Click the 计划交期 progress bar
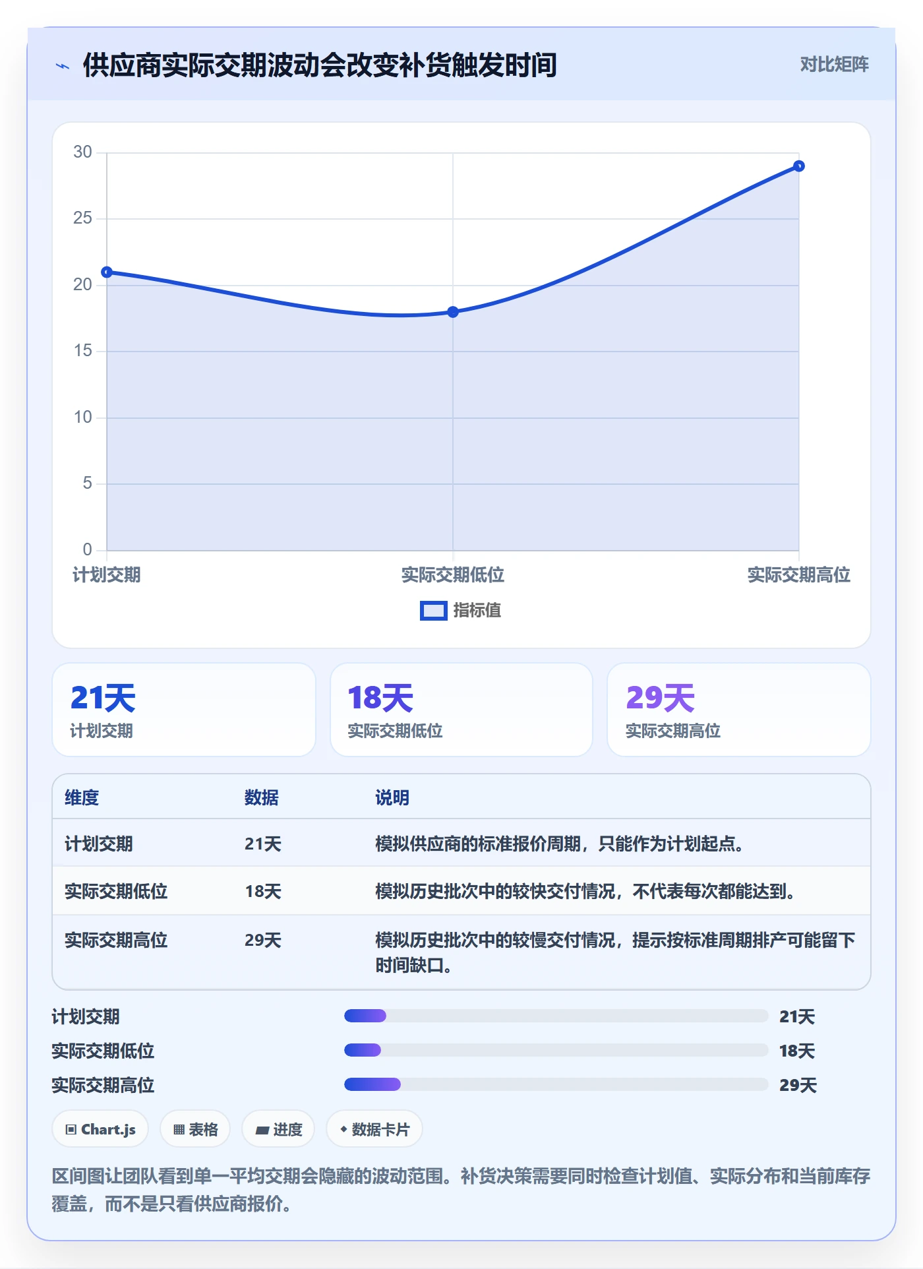Image resolution: width=923 pixels, height=1269 pixels. click(556, 1016)
